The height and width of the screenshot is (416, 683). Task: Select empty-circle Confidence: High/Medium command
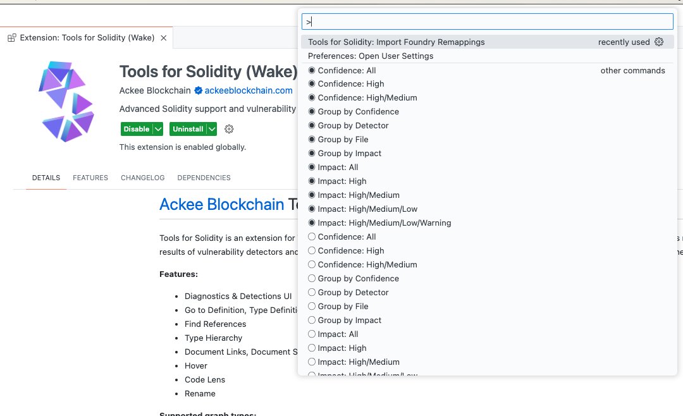[488, 264]
